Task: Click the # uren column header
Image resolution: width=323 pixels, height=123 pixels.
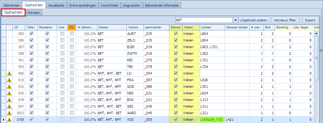Action: (x=256, y=27)
